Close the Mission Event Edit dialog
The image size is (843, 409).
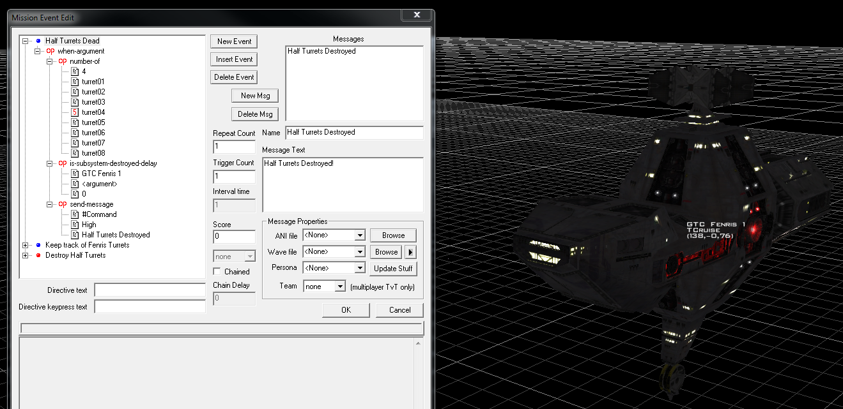coord(417,15)
